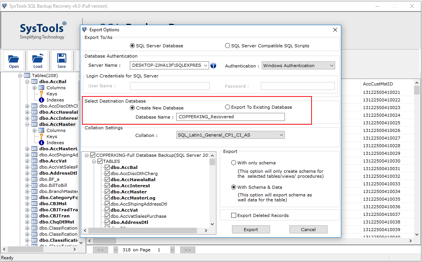Uncheck the dbo.AccInterest table checkbox
This screenshot has height=262, width=422.
(107, 186)
